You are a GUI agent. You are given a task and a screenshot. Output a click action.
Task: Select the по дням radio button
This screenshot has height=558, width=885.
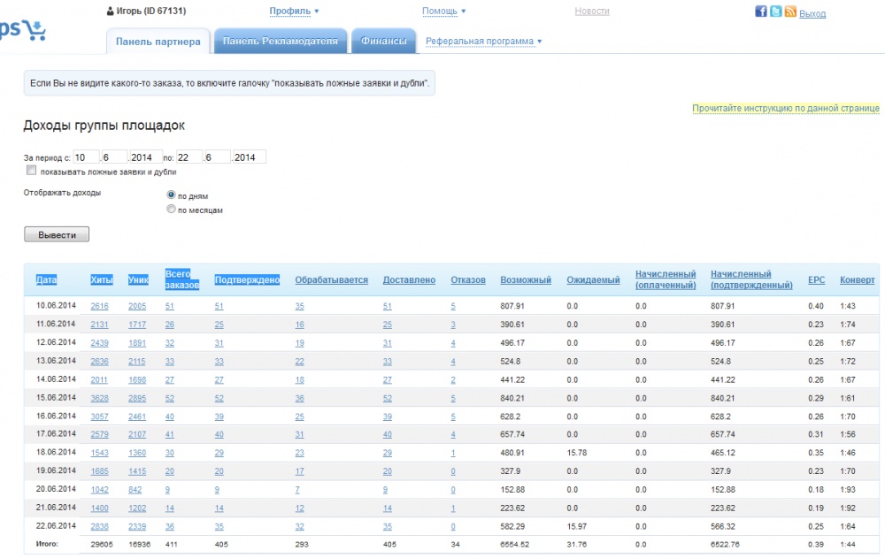171,195
